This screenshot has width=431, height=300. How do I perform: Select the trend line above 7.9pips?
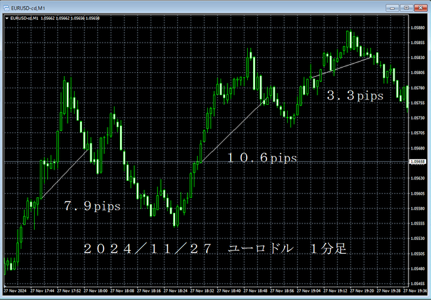pos(64,173)
